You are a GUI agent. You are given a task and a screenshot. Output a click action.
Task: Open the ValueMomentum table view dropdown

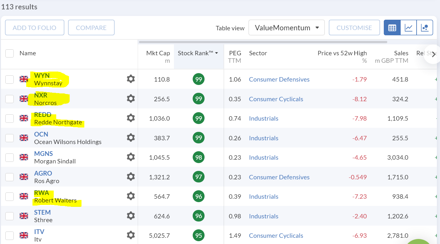pos(287,27)
